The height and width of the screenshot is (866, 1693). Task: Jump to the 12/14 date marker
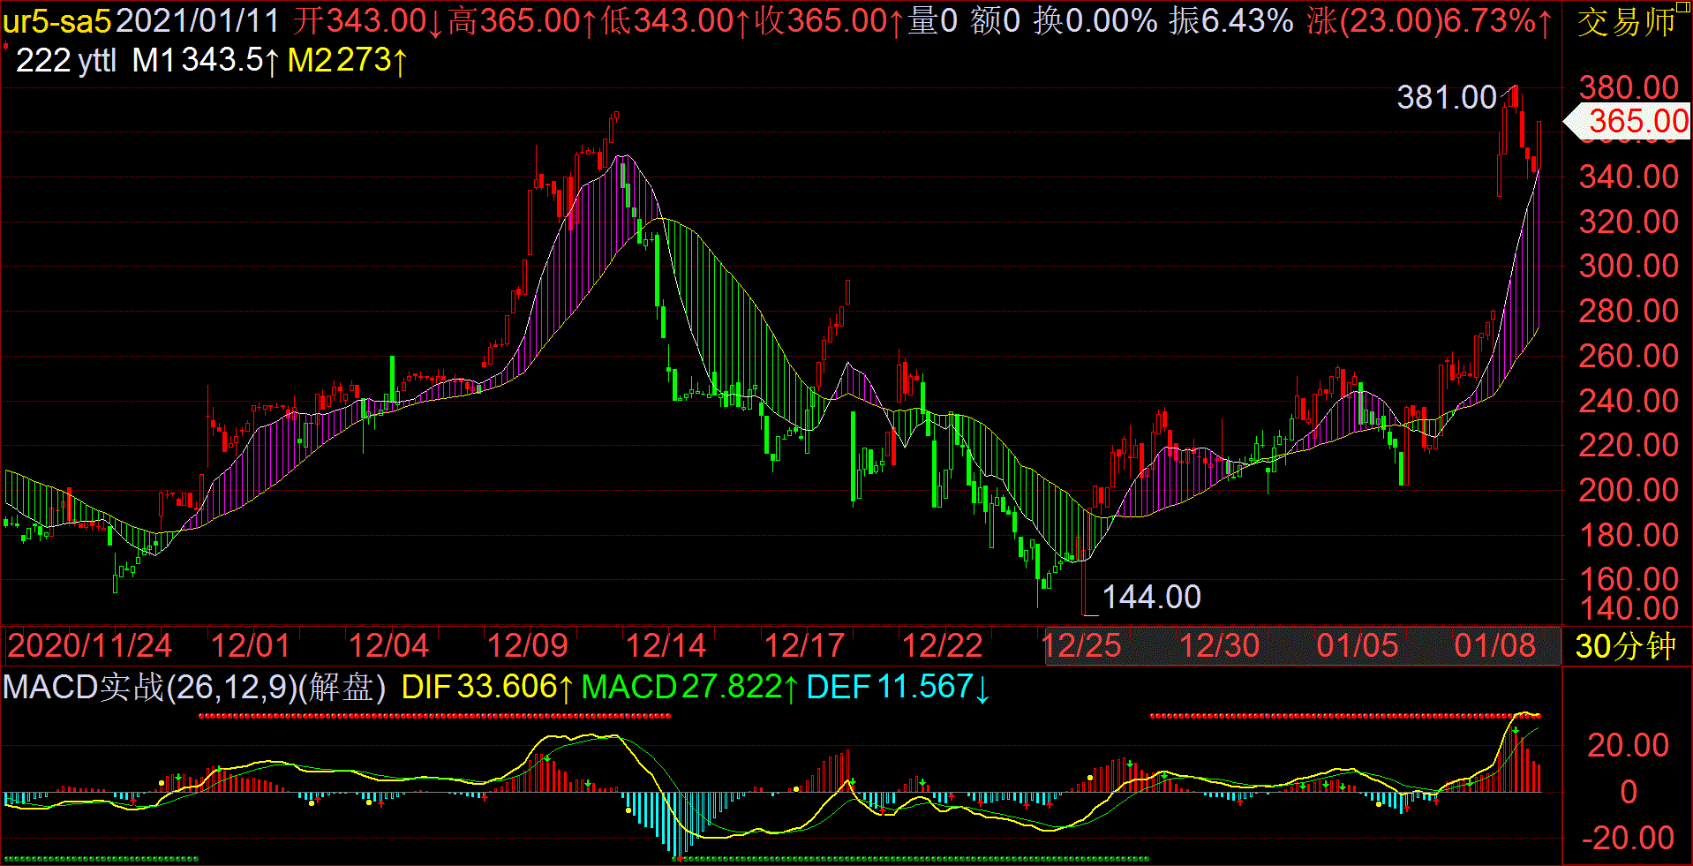click(x=666, y=646)
